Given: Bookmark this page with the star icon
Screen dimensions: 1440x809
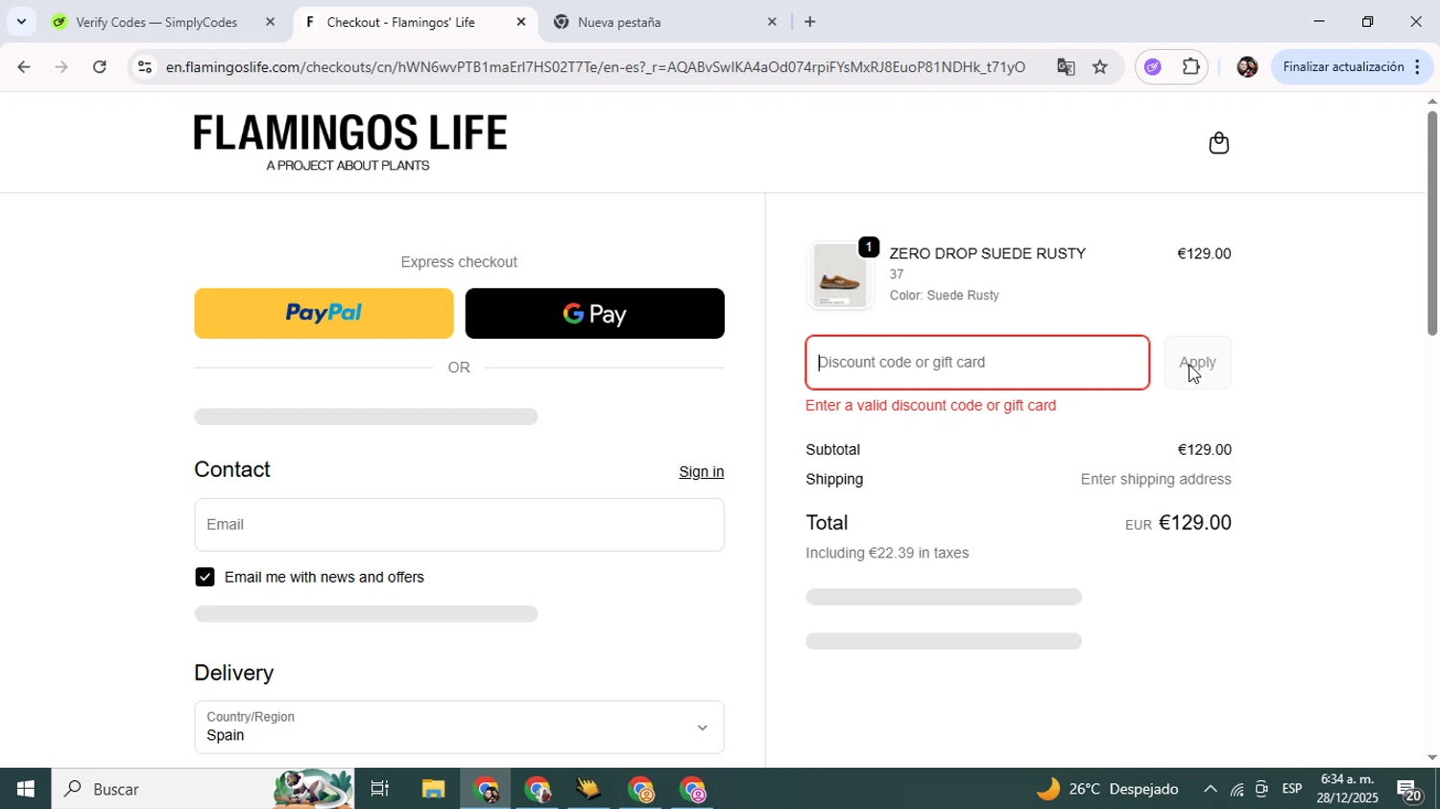Looking at the screenshot, I should tap(1100, 67).
